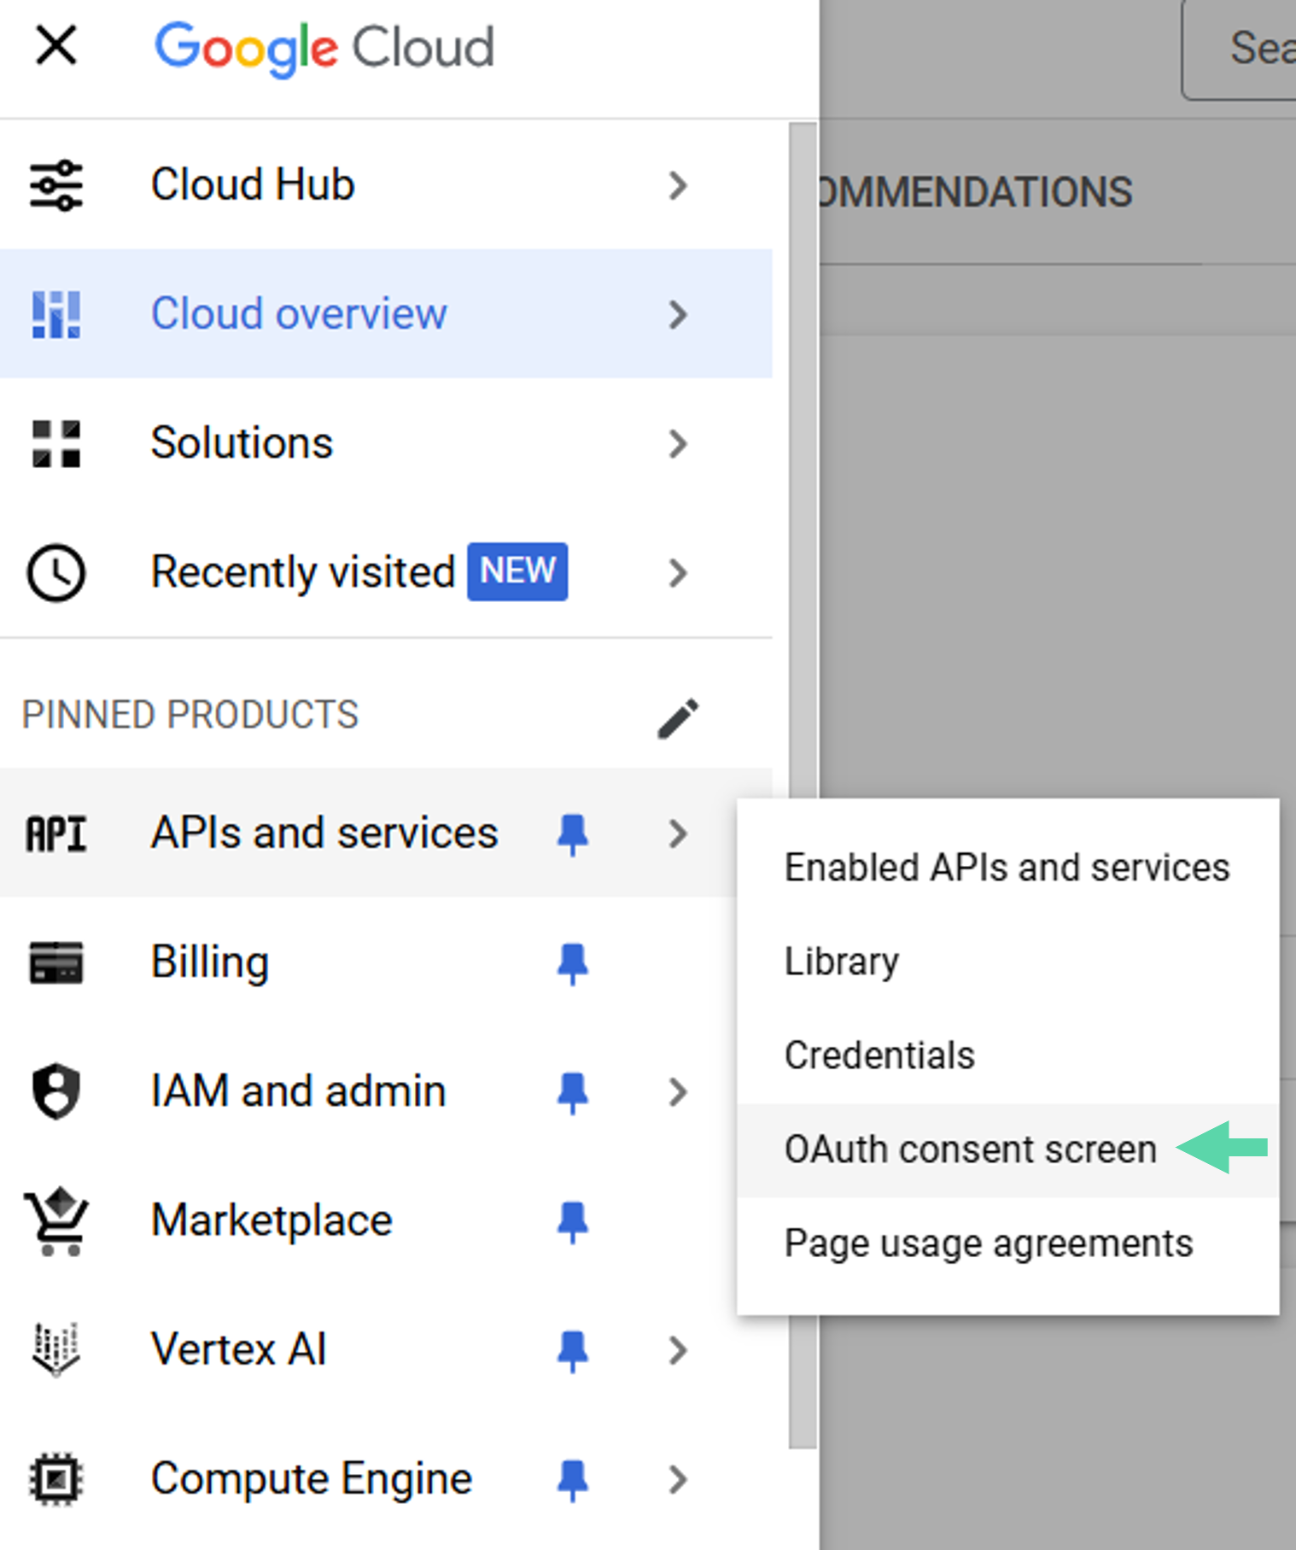Expand the Recently visited submenu chevron
Screen dimensions: 1296x1550
[678, 572]
